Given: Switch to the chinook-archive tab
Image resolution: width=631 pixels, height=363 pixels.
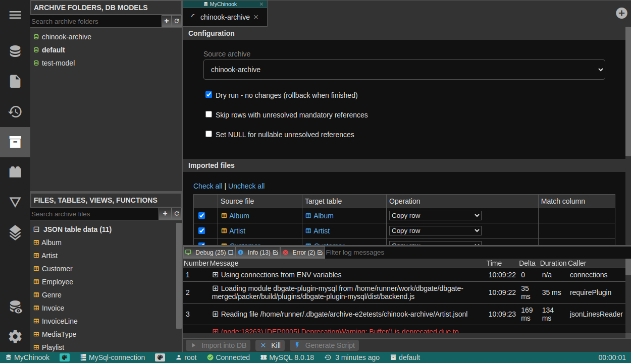Looking at the screenshot, I should 225,17.
